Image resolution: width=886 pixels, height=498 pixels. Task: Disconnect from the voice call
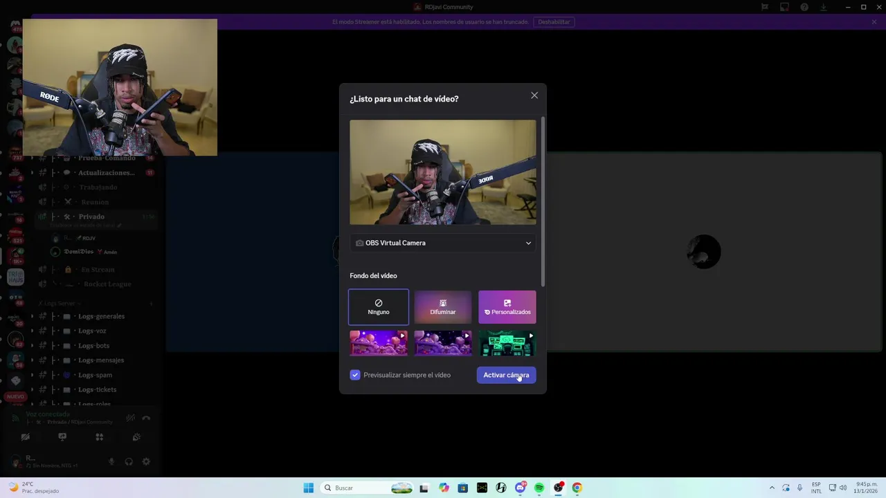[x=146, y=418]
